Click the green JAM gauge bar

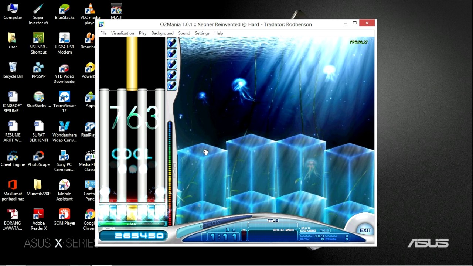pos(132,224)
